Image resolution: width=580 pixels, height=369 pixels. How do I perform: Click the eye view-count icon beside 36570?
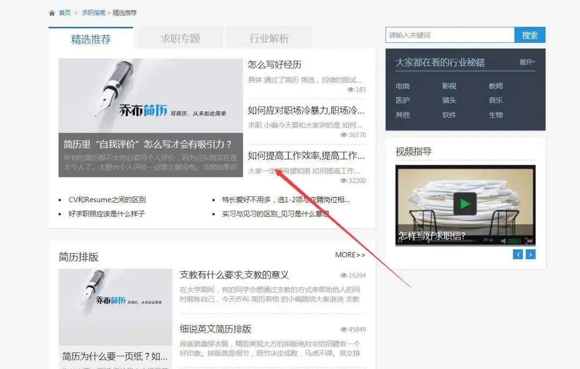(344, 135)
